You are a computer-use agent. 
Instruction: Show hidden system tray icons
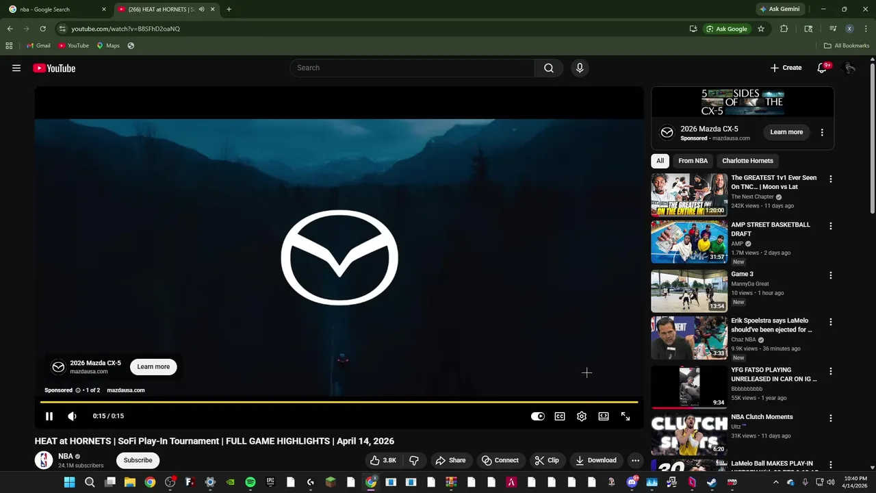[775, 482]
